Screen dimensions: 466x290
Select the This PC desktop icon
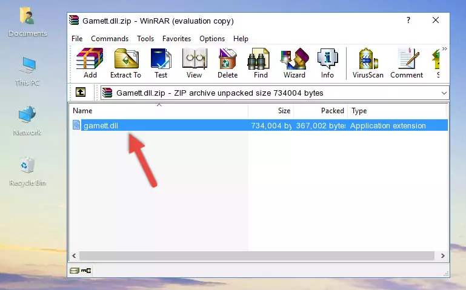click(x=27, y=71)
